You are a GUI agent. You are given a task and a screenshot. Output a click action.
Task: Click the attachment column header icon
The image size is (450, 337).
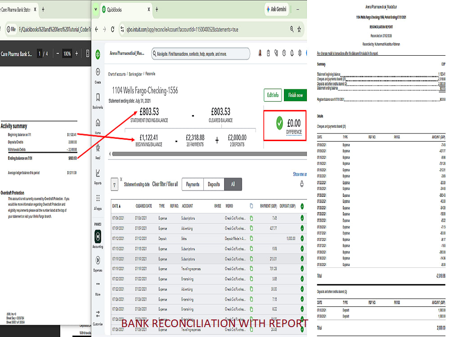click(x=252, y=206)
